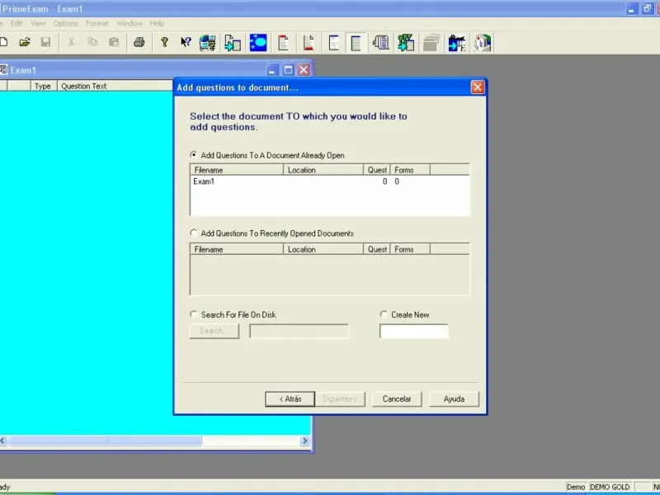Click the page with red header icon
The width and height of the screenshot is (660, 495).
tap(283, 43)
